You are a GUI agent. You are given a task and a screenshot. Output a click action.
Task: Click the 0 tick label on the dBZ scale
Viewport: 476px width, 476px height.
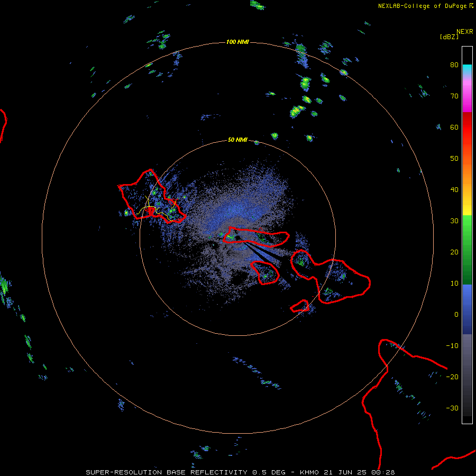pyautogui.click(x=456, y=315)
